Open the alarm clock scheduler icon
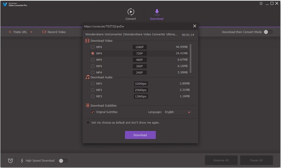281x168 pixels. 11,161
